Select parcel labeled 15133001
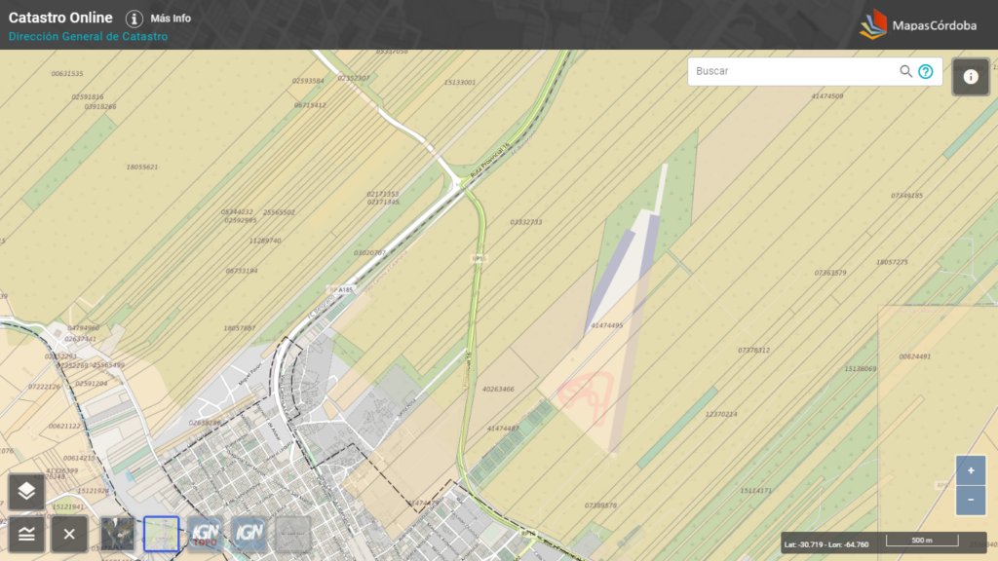Viewport: 998px width, 561px height. click(x=460, y=83)
